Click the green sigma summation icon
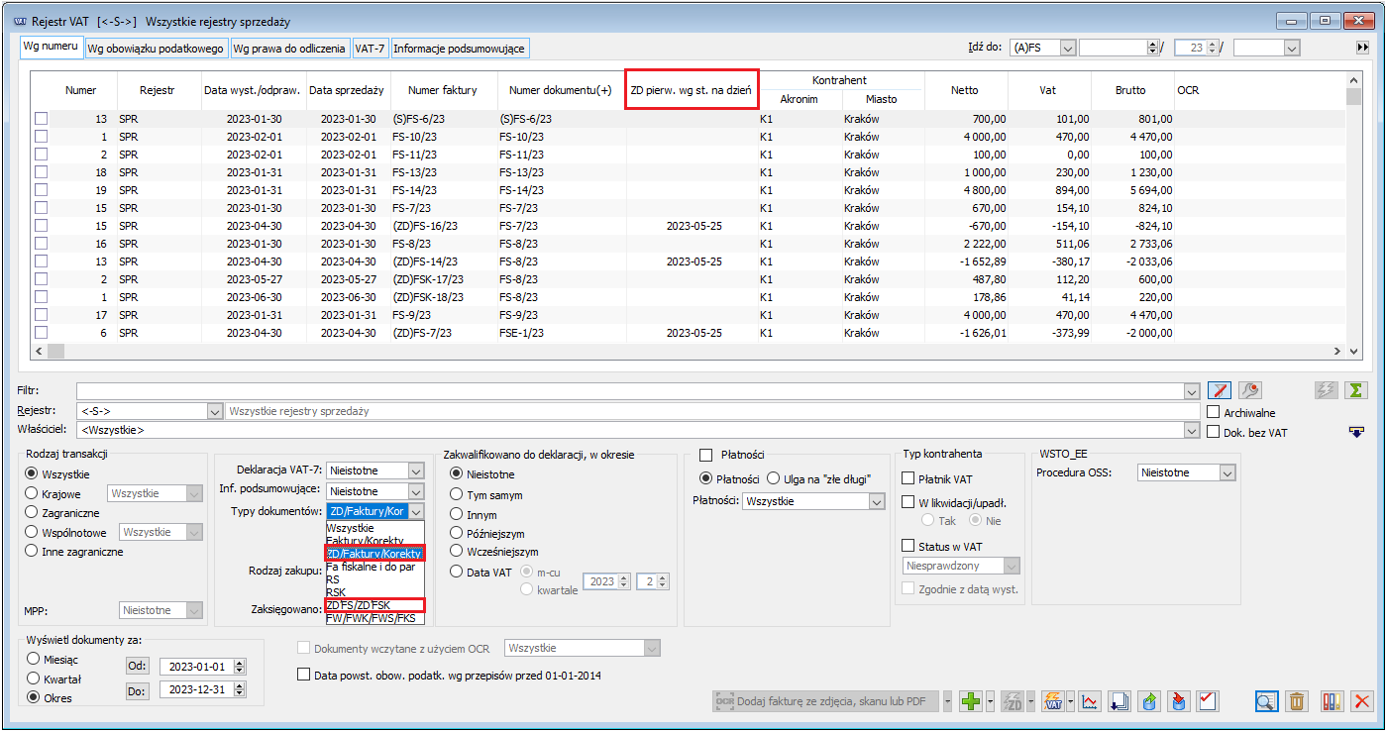This screenshot has height=732, width=1387. [x=1355, y=390]
